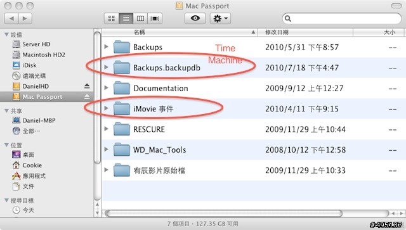This screenshot has height=230, width=406.
Task: Select the RESCURE folder icon
Action: (122, 129)
